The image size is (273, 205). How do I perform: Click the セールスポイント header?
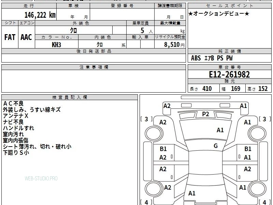(x=229, y=6)
